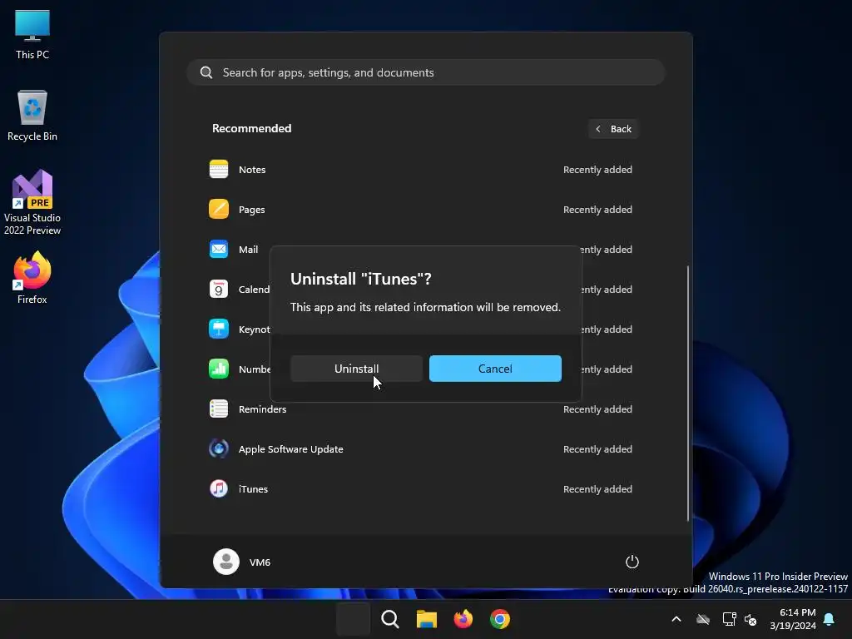Image resolution: width=852 pixels, height=639 pixels.
Task: Open the Mail app icon
Action: point(219,250)
